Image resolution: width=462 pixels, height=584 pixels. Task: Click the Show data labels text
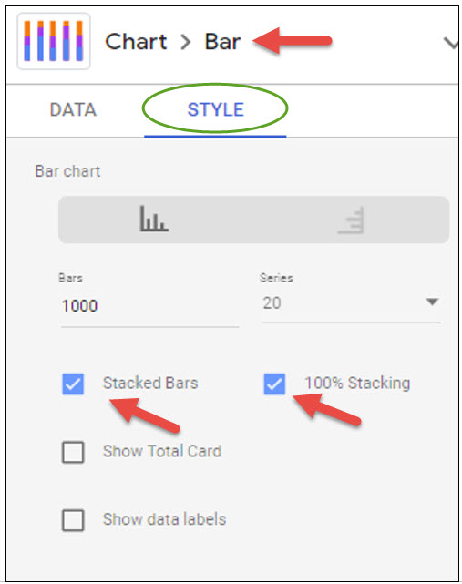pos(165,519)
